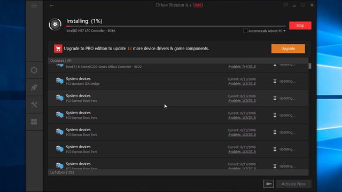Minimize the Driver Booster window
The width and height of the screenshot is (342, 192).
294,5
